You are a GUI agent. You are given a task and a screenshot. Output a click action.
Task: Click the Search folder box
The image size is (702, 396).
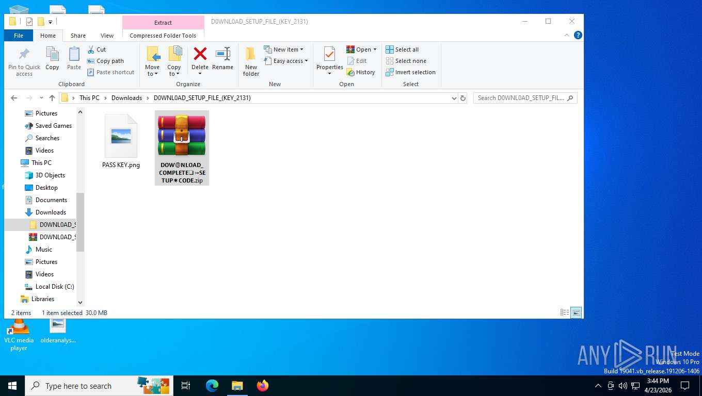coord(525,98)
